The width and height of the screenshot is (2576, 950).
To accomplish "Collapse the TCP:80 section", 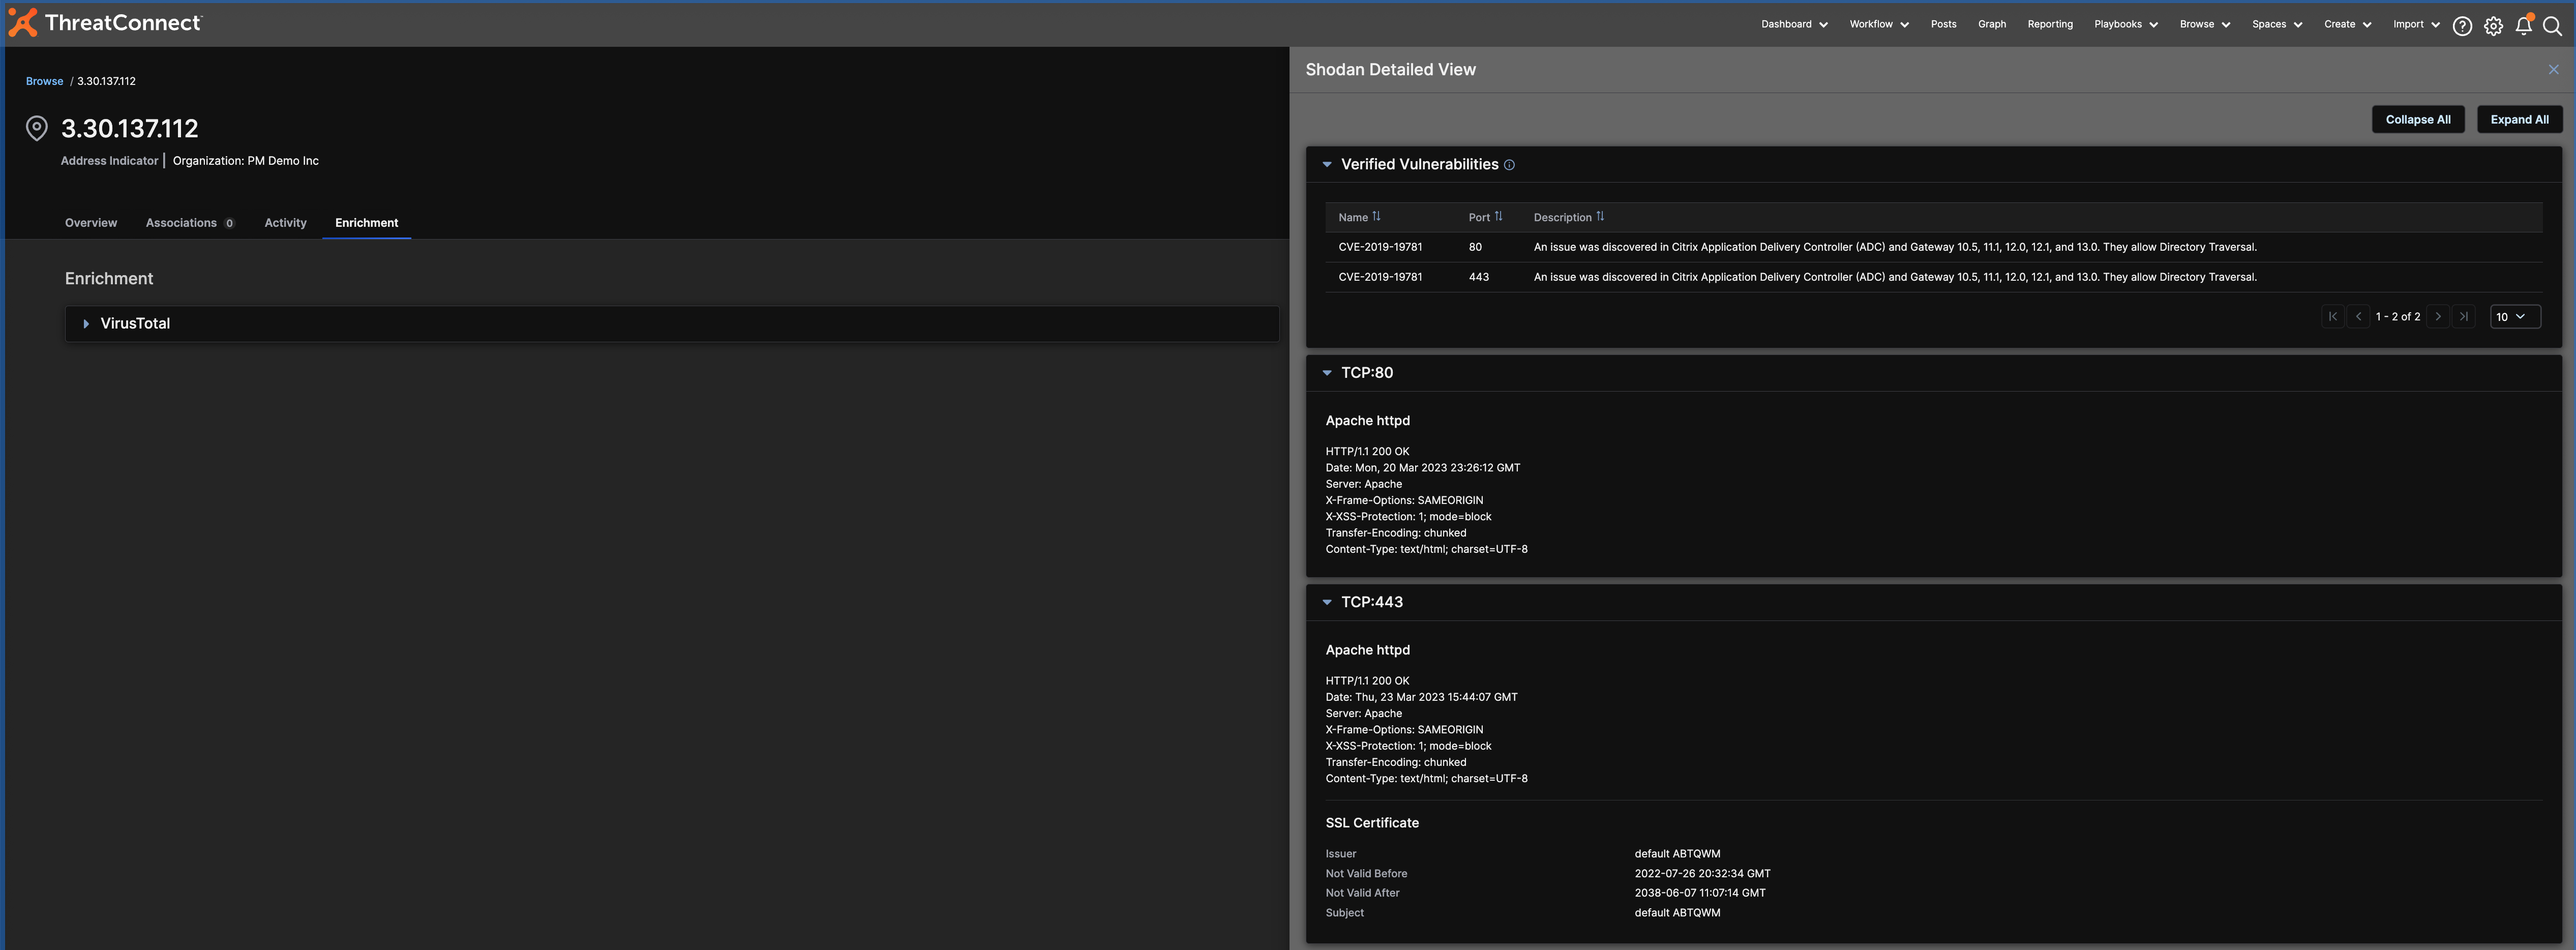I will [x=1327, y=373].
